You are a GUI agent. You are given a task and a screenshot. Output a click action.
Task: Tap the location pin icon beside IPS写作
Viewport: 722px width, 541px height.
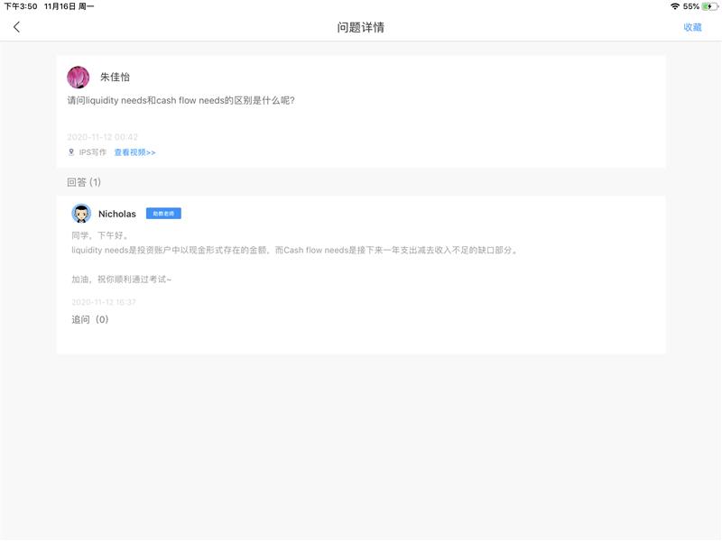tap(71, 152)
